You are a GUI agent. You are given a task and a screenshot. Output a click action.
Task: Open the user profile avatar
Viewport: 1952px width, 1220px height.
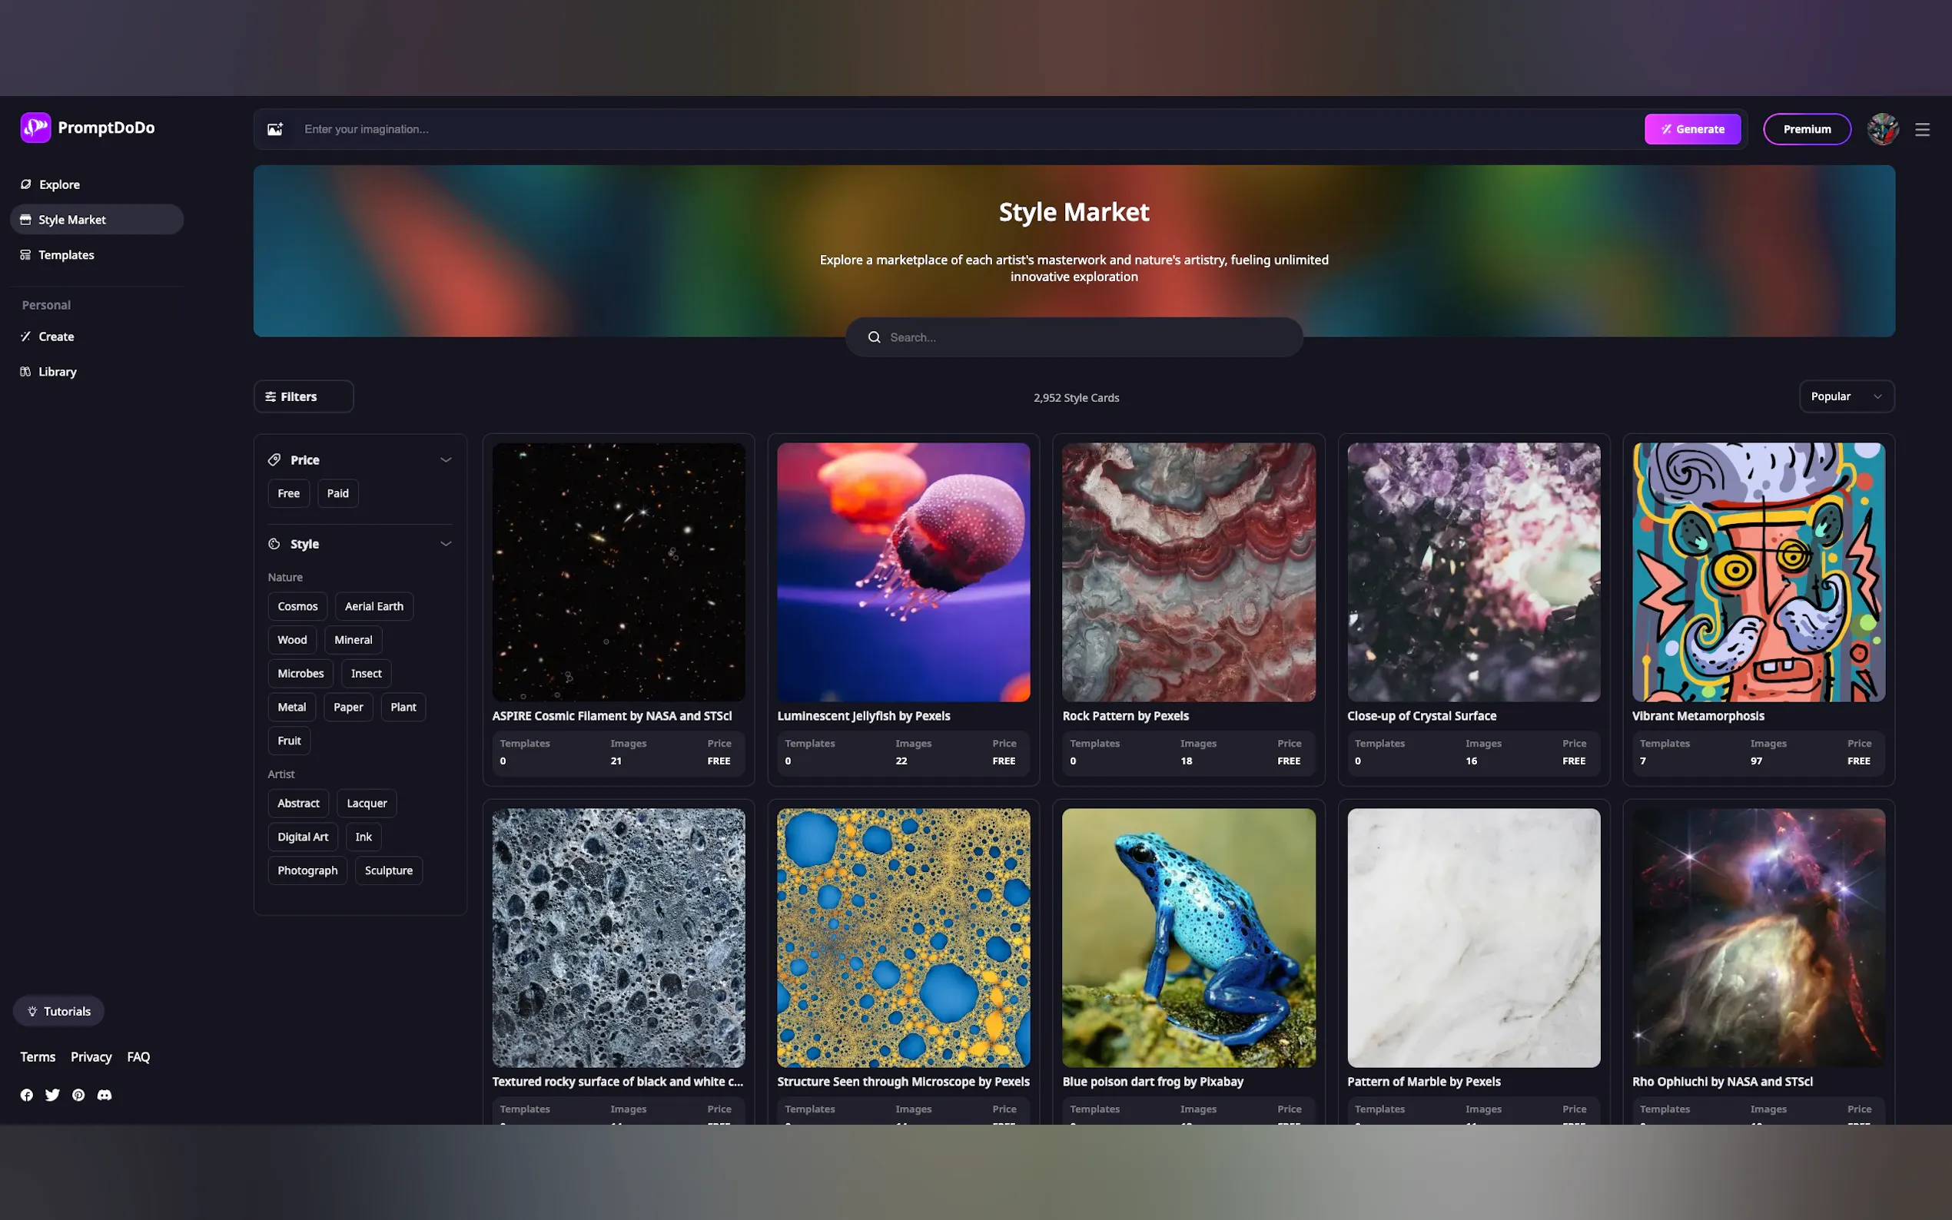pyautogui.click(x=1882, y=129)
